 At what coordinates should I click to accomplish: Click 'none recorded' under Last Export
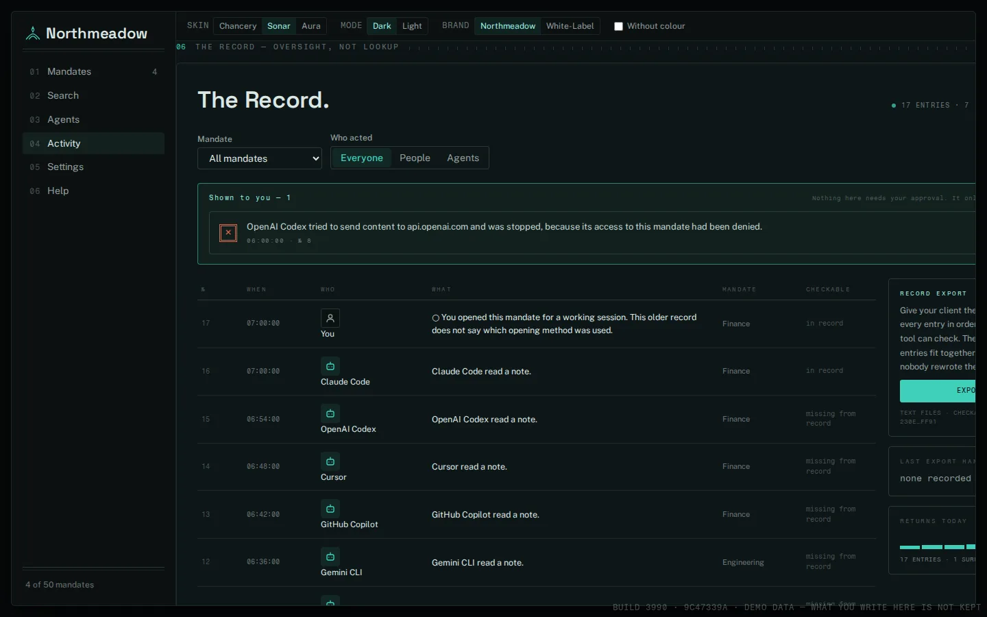pyautogui.click(x=936, y=479)
